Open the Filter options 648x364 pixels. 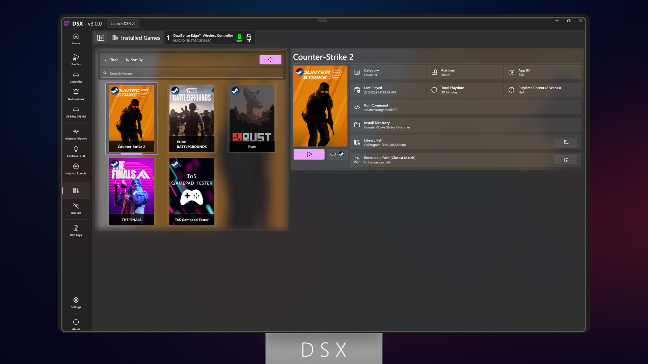111,60
